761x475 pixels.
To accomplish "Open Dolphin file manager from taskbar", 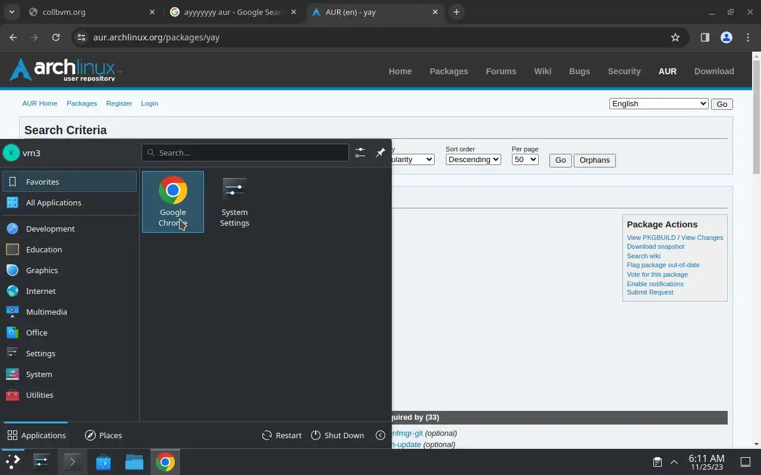I will point(134,462).
